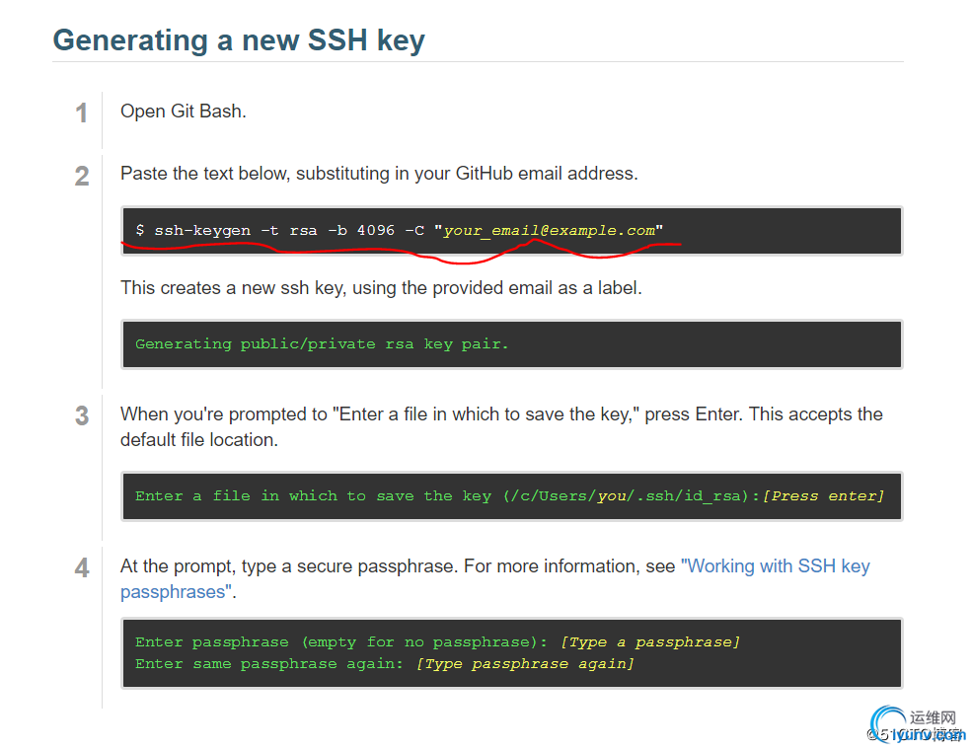
Task: Click the "Enter same passphrase again:" prompt line
Action: (269, 664)
